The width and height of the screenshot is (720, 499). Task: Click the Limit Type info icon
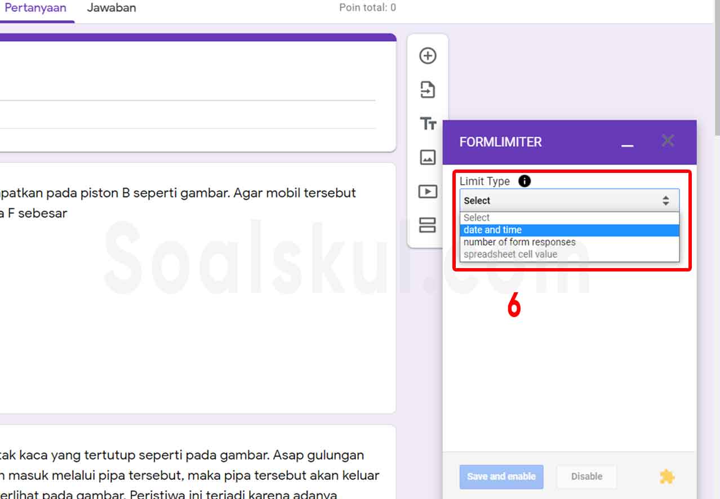pos(525,181)
